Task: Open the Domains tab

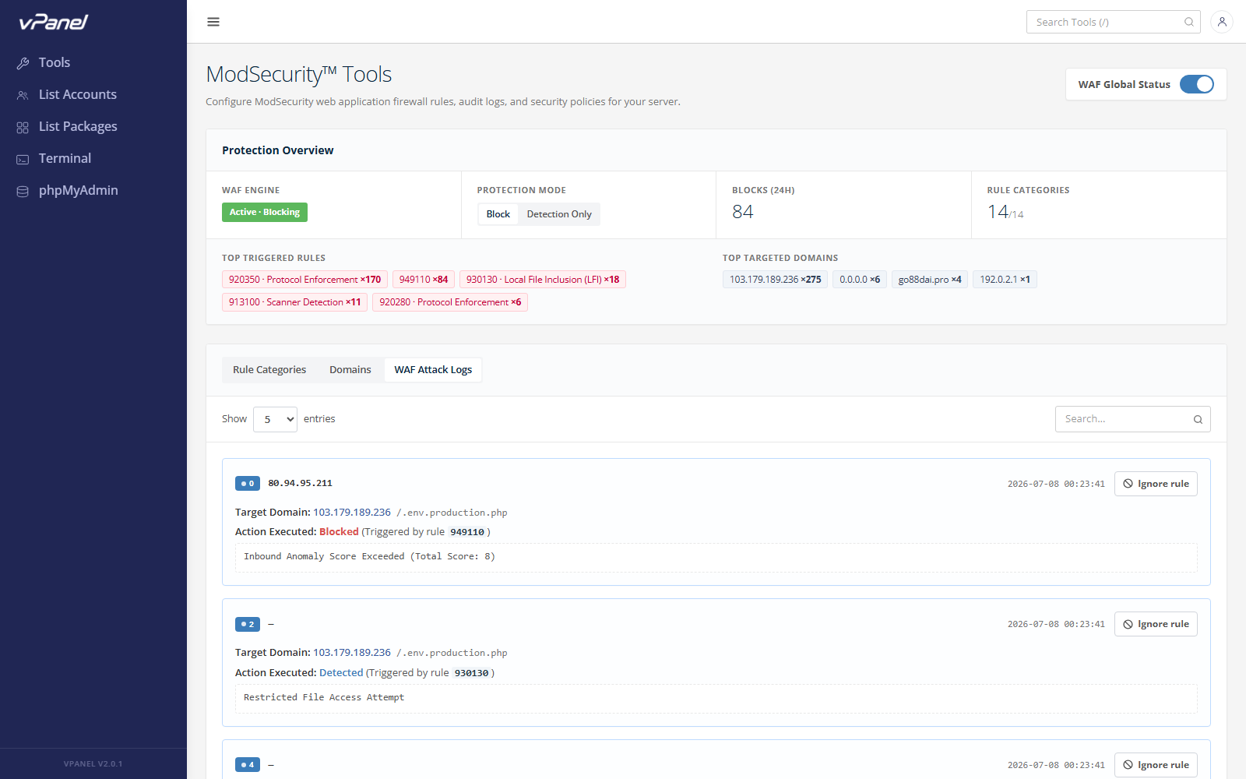Action: pyautogui.click(x=350, y=370)
